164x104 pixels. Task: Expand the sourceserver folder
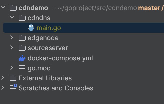coord(12,48)
